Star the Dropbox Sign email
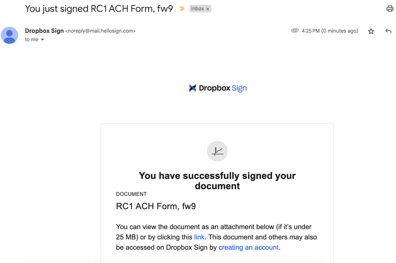Image resolution: width=396 pixels, height=263 pixels. [x=371, y=31]
